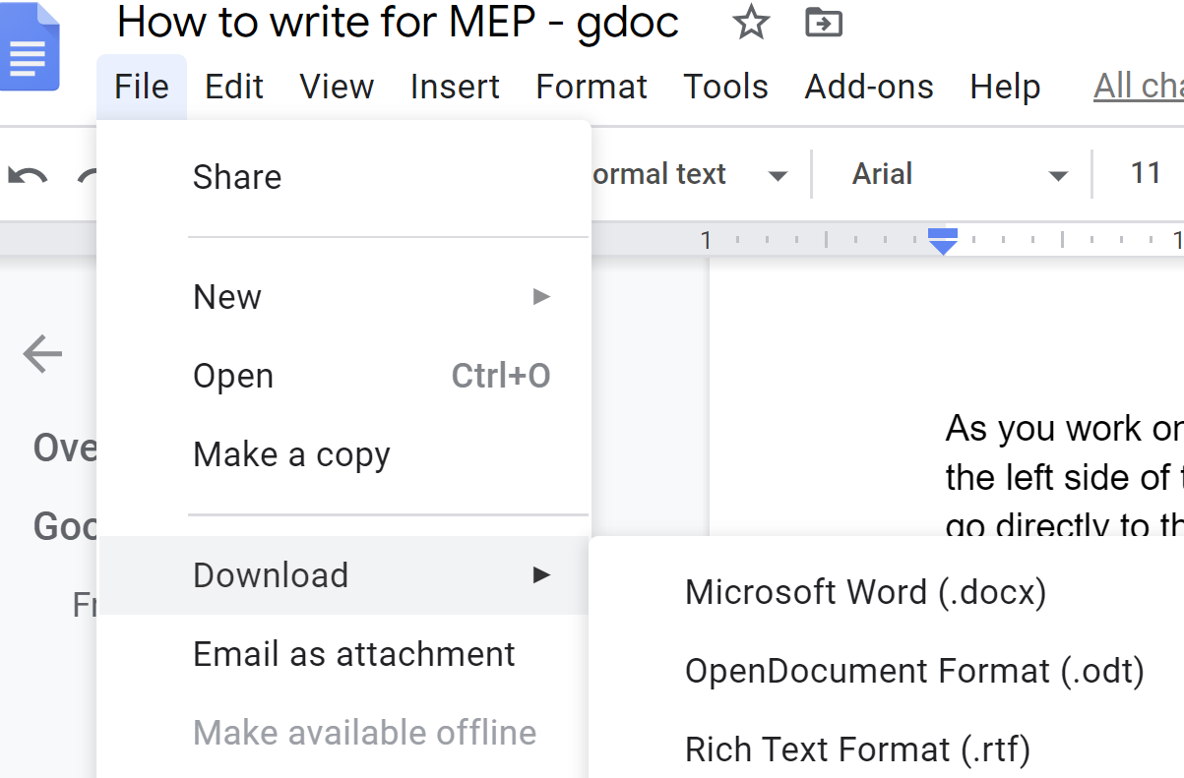Click the move to folder icon
The height and width of the screenshot is (778, 1184).
823,23
